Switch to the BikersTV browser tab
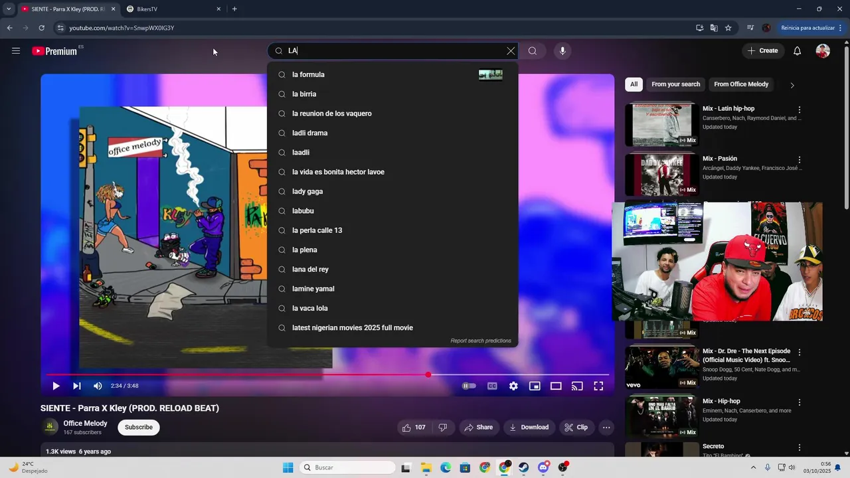 172,9
